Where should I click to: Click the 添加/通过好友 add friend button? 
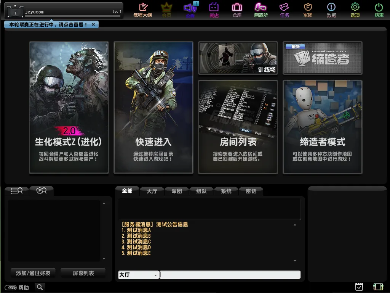pyautogui.click(x=33, y=273)
